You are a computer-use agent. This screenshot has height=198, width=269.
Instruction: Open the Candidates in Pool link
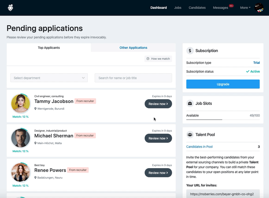tap(199, 147)
